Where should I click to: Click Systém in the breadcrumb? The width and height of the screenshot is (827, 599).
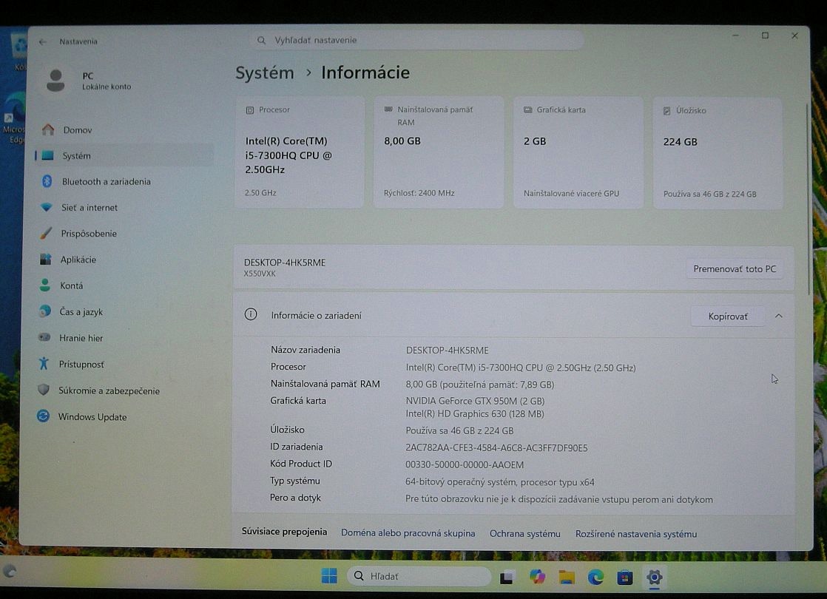point(264,72)
